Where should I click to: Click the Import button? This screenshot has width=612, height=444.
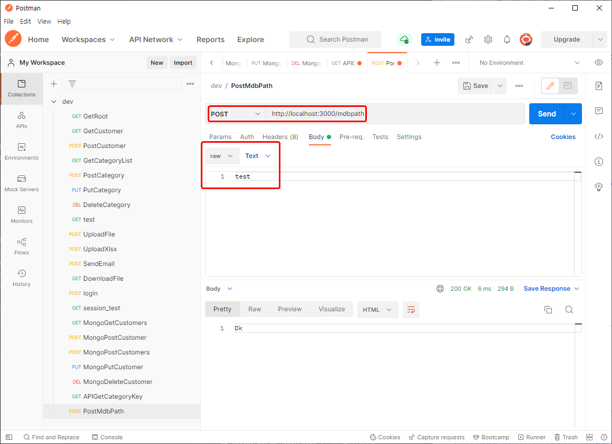coord(183,63)
